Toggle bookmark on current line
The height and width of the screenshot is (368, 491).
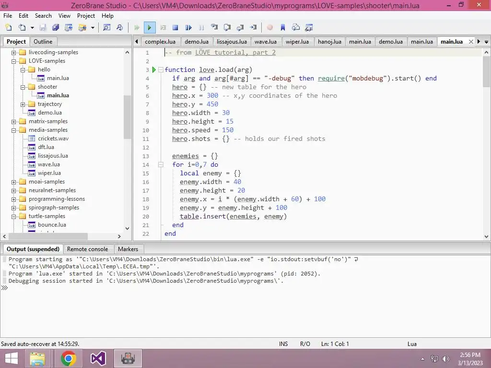[x=283, y=27]
